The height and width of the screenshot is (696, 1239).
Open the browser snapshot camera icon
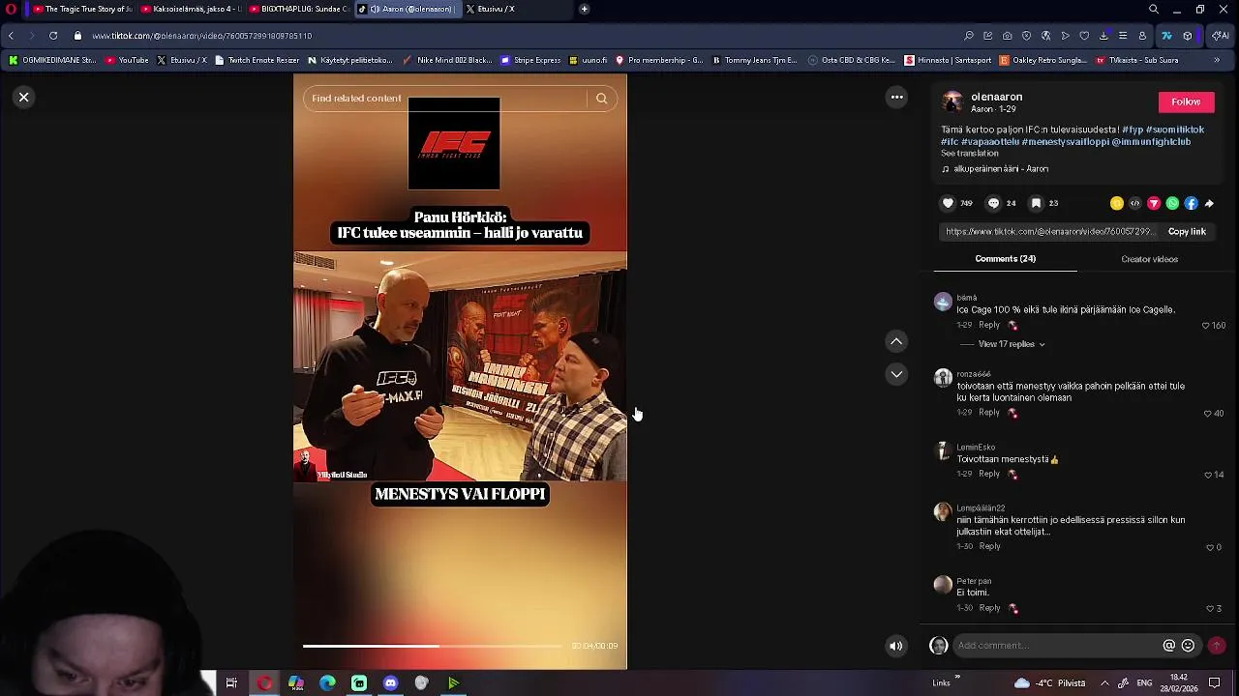tap(1008, 36)
